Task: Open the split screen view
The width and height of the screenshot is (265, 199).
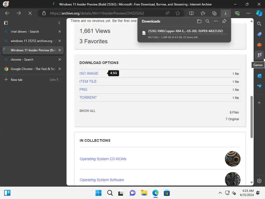Action: (x=191, y=13)
